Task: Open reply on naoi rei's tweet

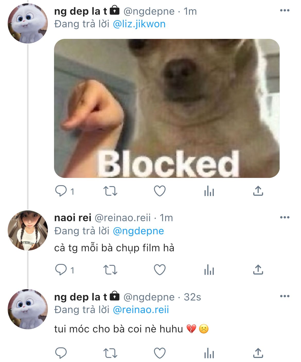Action: (x=61, y=270)
